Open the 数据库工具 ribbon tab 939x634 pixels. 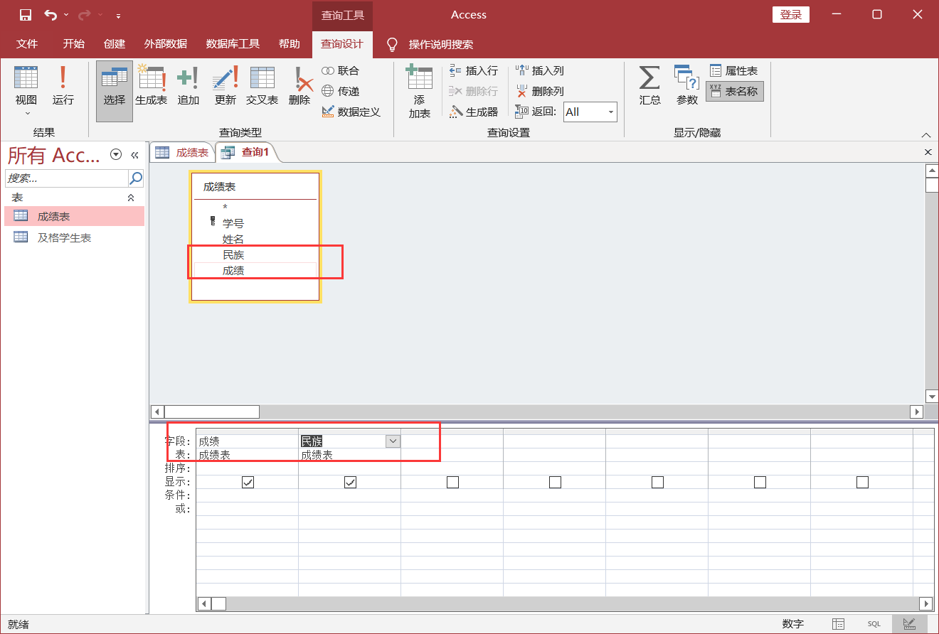tap(233, 44)
